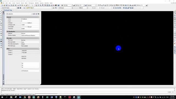176x99 pixels.
Task: Open the red AutoCAD icon in taskbar
Action: 29,97
